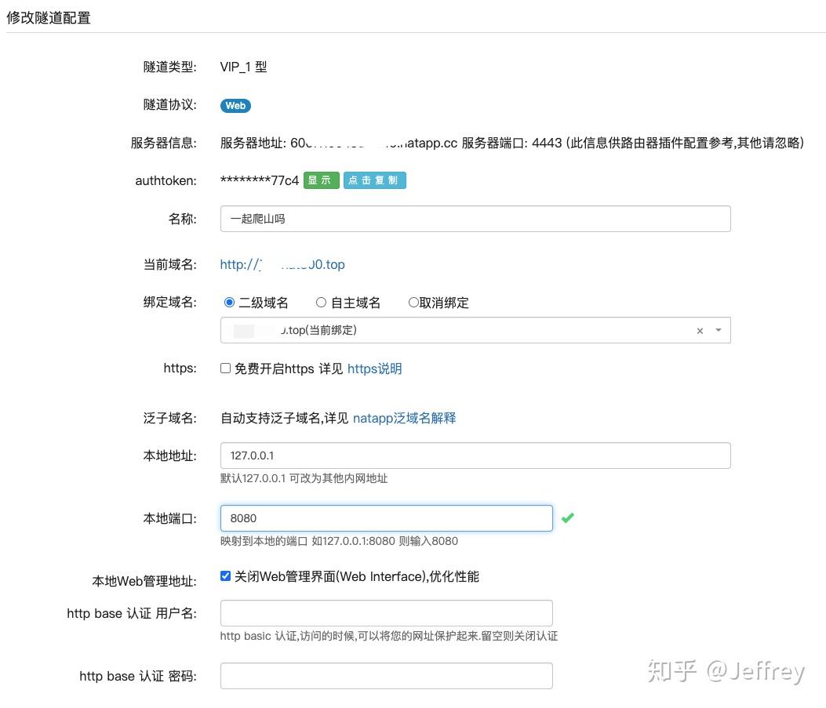Uncheck 关闭Web管理界面 for Web Interface
This screenshot has height=708, width=826.
225,575
